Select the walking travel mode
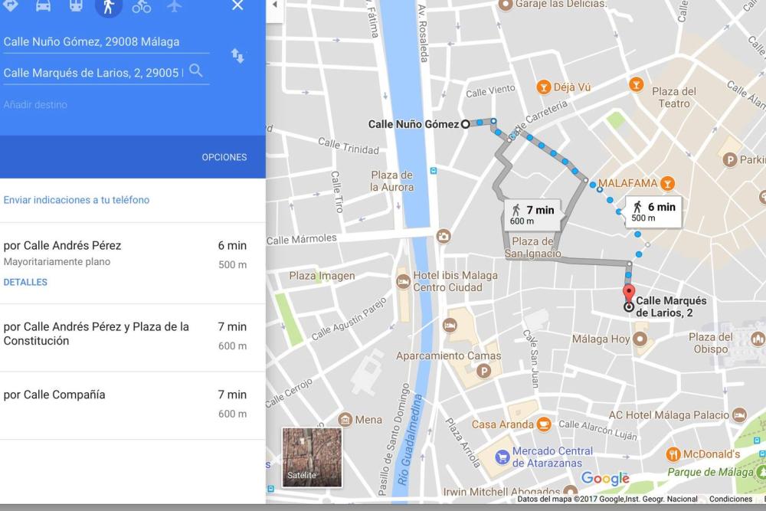The height and width of the screenshot is (511, 766). (109, 6)
